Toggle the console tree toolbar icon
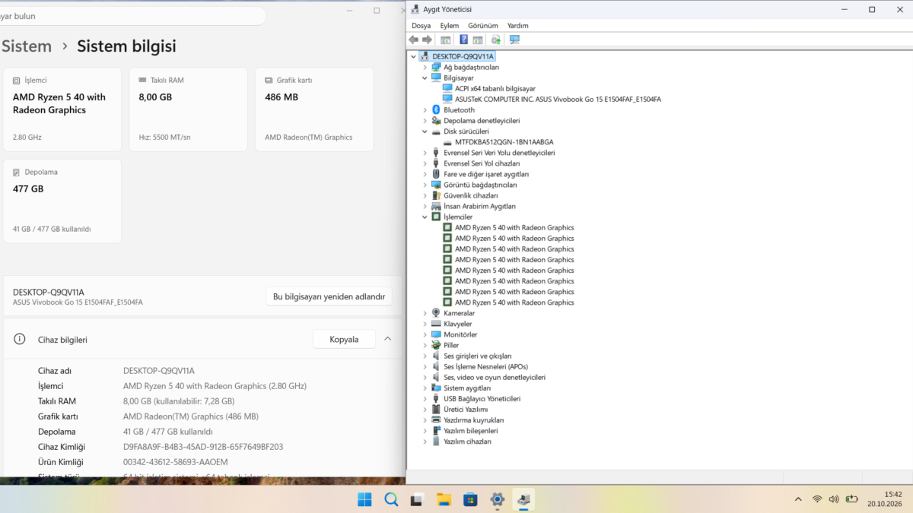This screenshot has width=913, height=513. pyautogui.click(x=446, y=40)
